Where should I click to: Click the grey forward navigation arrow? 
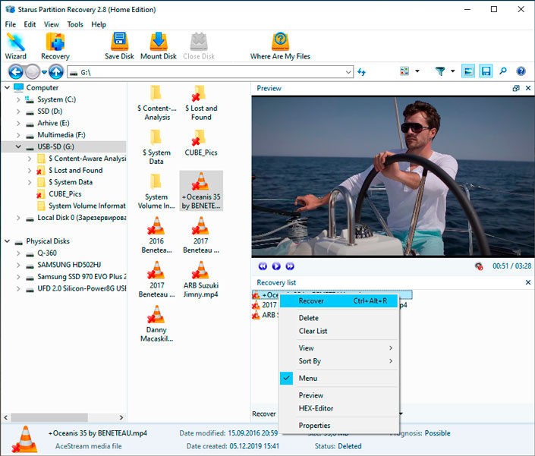click(x=33, y=72)
